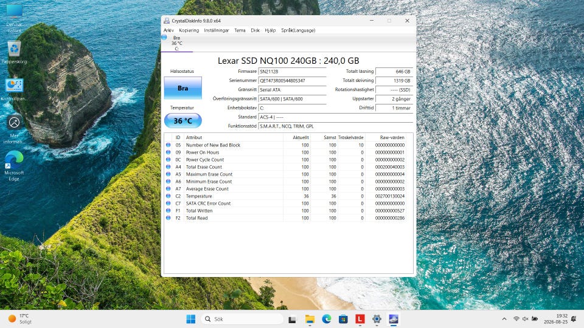Click the CrystalDiskInfo icon in the title bar
The width and height of the screenshot is (584, 328).
pos(167,21)
